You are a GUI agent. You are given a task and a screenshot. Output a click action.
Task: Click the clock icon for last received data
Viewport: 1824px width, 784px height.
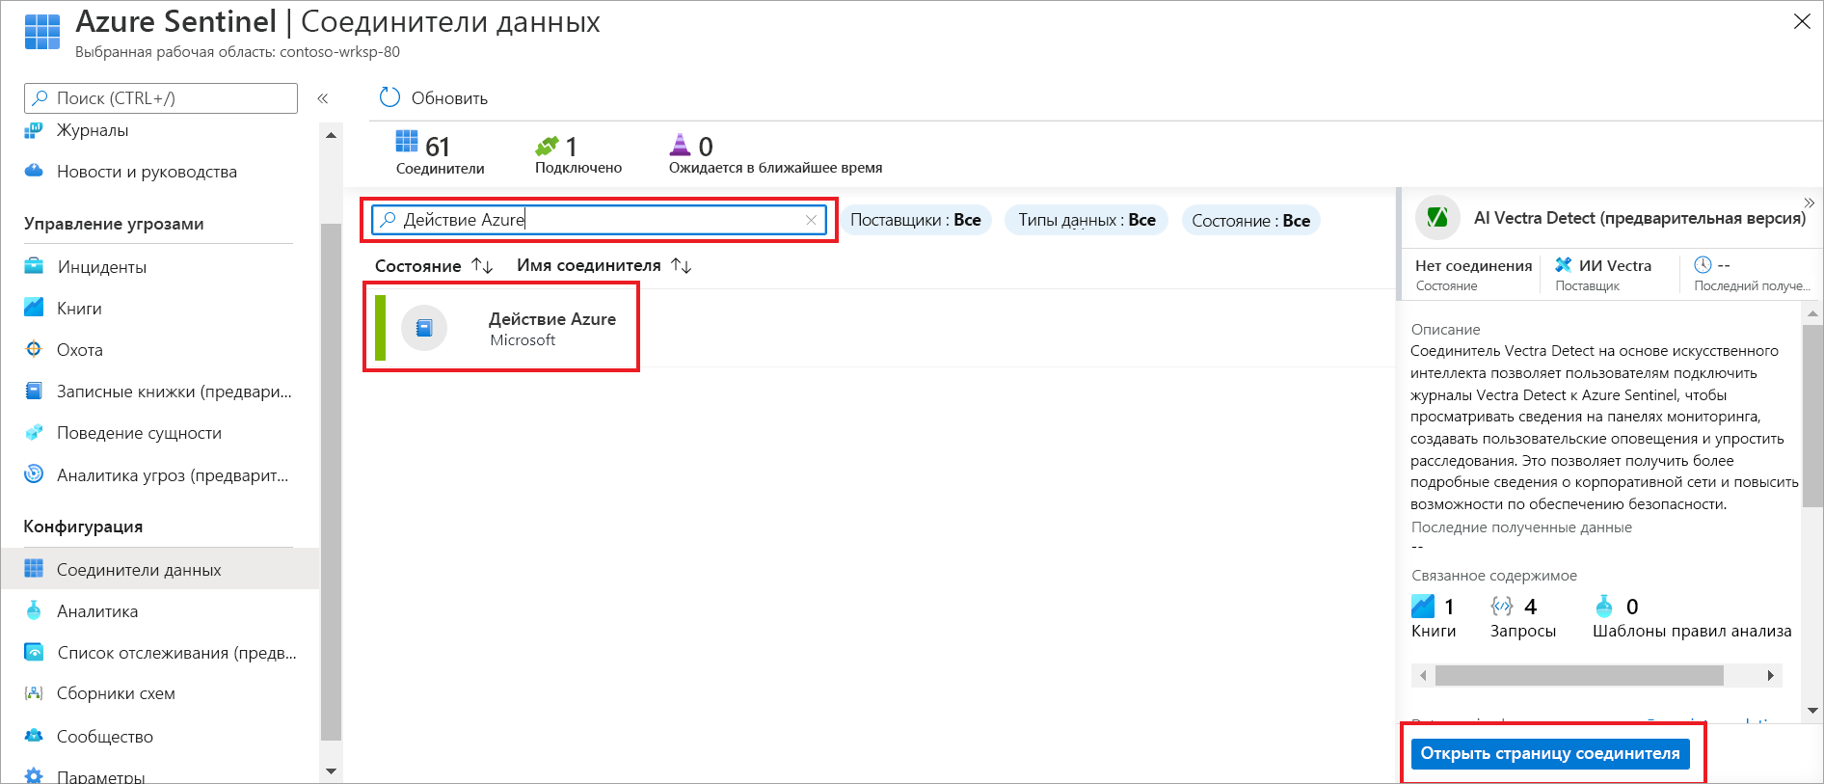click(1703, 264)
